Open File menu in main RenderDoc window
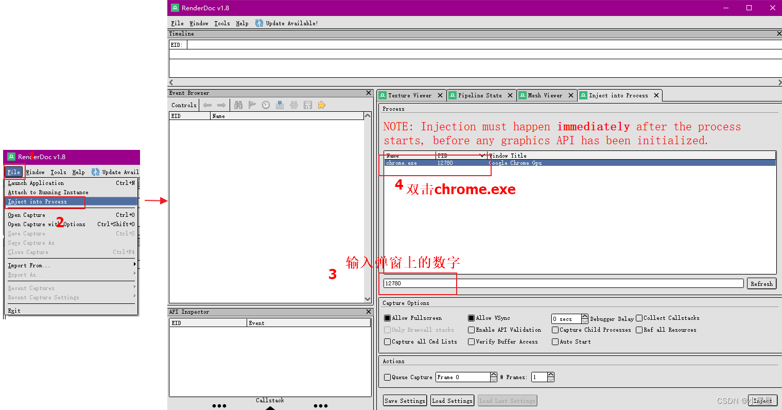This screenshot has height=410, width=782. [177, 23]
